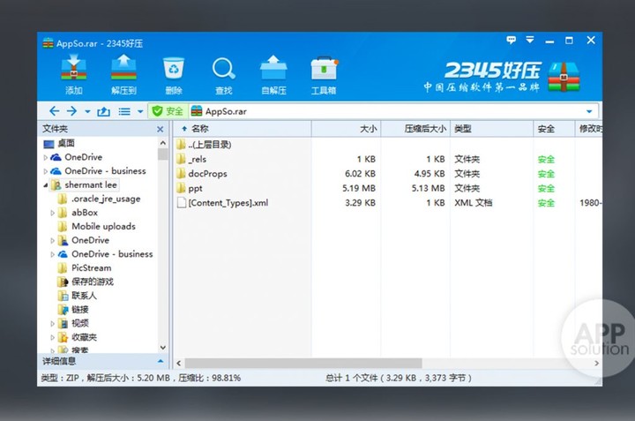The image size is (635, 421).
Task: Expand the 收藏夹 folder node
Action: [52, 337]
